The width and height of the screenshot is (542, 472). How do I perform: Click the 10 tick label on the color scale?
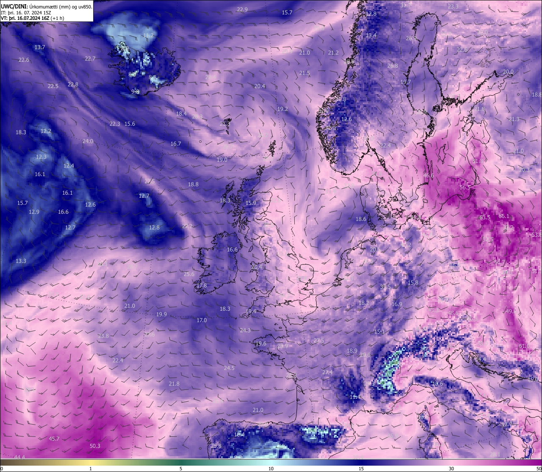(x=271, y=469)
